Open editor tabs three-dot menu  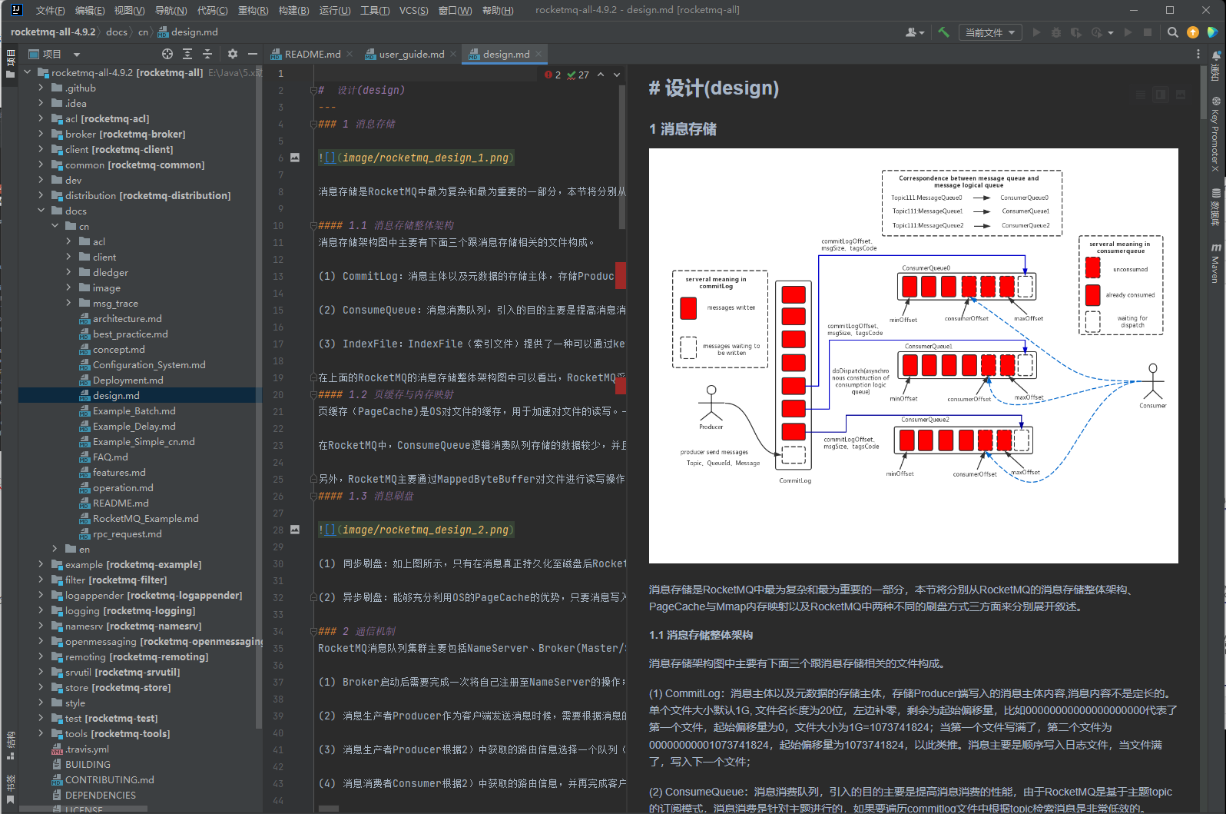pyautogui.click(x=1198, y=54)
